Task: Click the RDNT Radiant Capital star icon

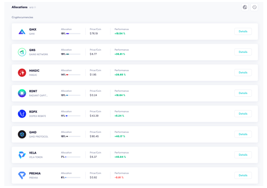Action: [x=22, y=93]
